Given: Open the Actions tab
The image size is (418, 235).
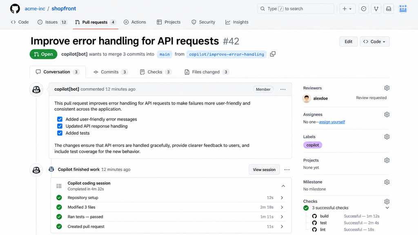Looking at the screenshot, I should tap(135, 22).
